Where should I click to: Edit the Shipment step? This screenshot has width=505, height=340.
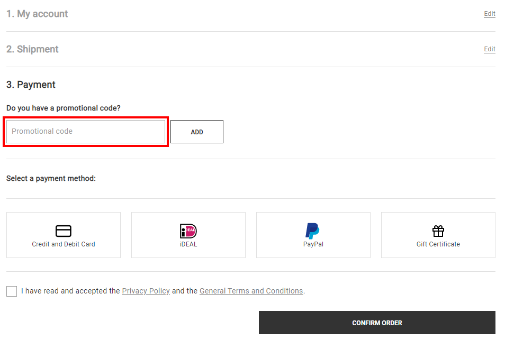(x=490, y=49)
